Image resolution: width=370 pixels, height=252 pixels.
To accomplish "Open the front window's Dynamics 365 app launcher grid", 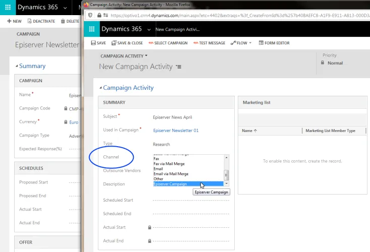I will point(92,29).
